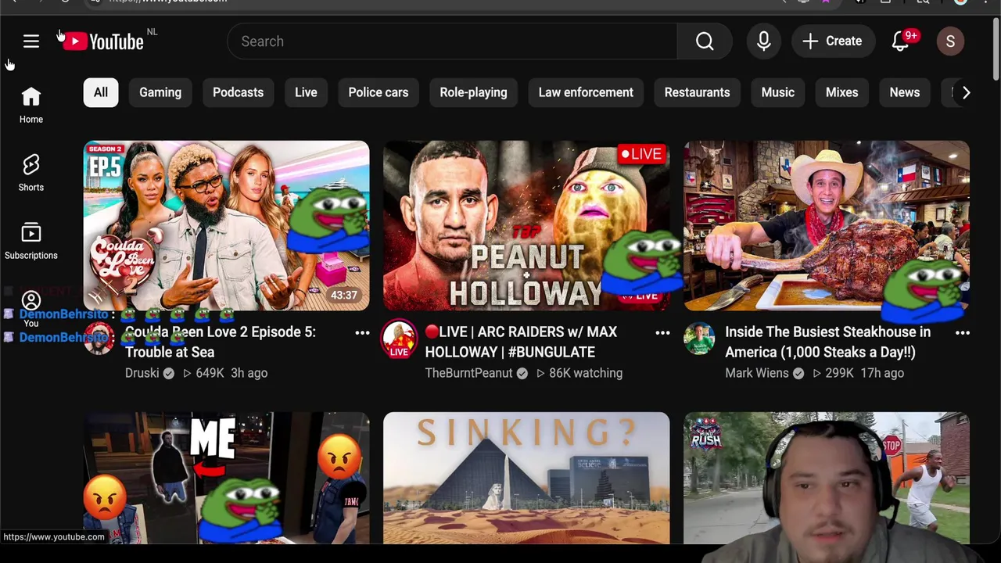
Task: Open Druski channel name link
Action: point(142,373)
